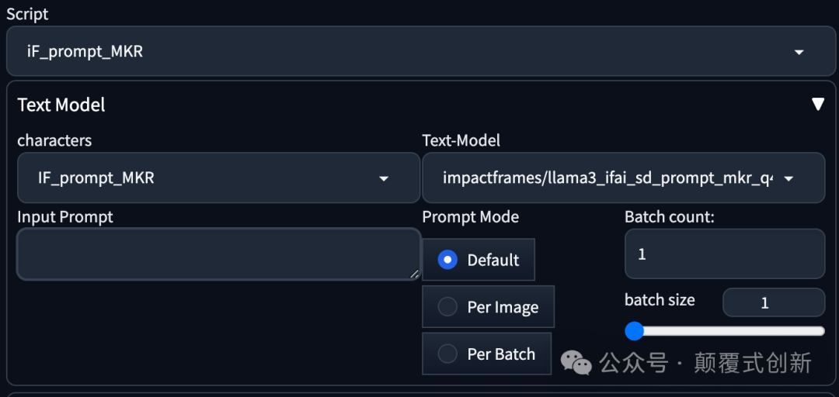The width and height of the screenshot is (839, 397).
Task: Click the Text Model section title
Action: tap(61, 105)
